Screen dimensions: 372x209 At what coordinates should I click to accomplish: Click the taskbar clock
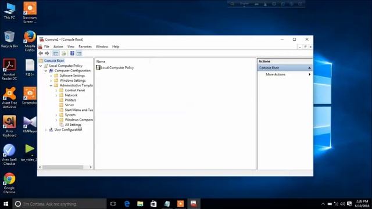pyautogui.click(x=362, y=204)
